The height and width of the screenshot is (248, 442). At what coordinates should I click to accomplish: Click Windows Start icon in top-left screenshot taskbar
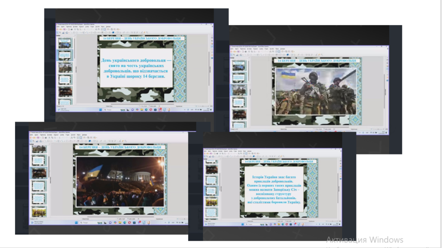(100, 110)
